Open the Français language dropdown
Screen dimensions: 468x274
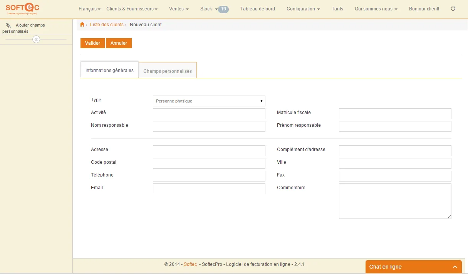[89, 9]
